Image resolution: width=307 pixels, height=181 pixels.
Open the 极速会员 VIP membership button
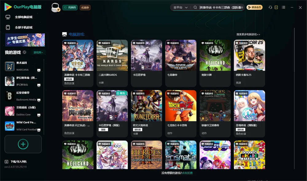click(255, 7)
